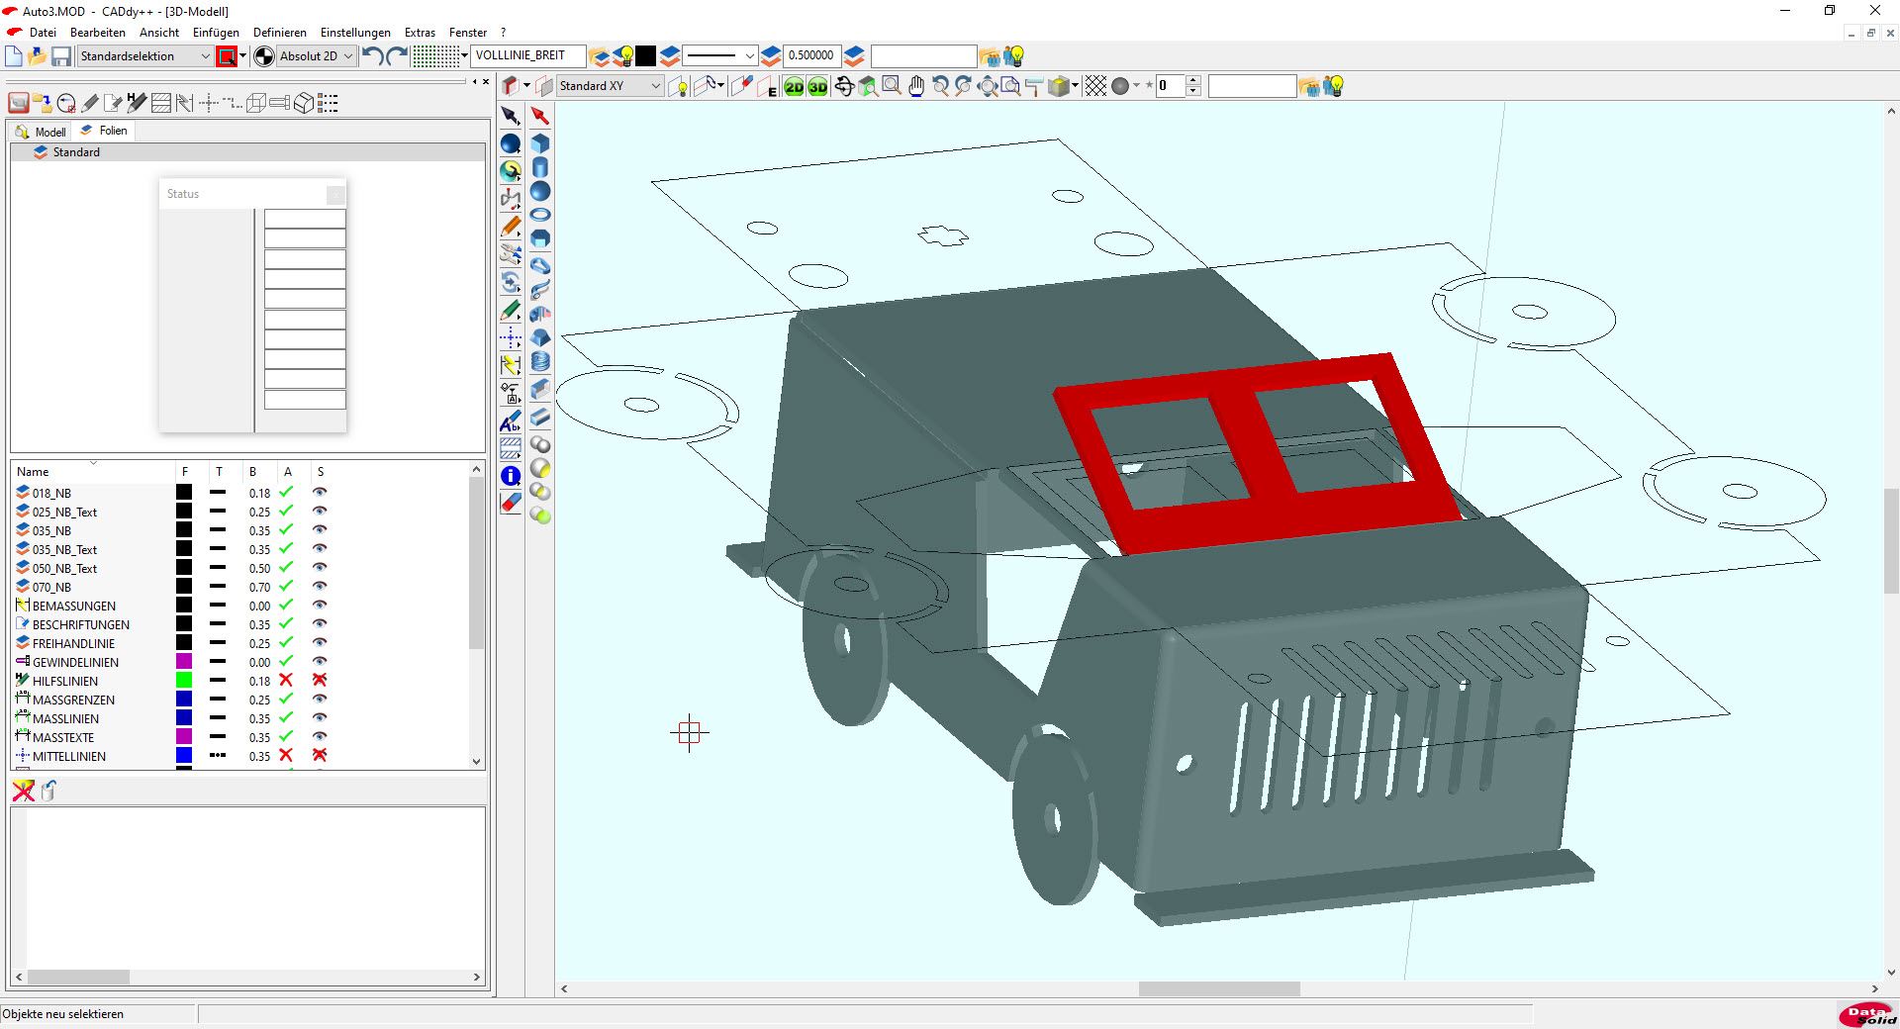Image resolution: width=1900 pixels, height=1029 pixels.
Task: Switch to 2D view mode
Action: click(x=794, y=87)
